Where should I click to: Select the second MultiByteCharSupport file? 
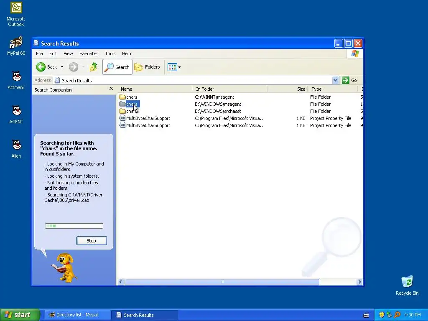[x=145, y=125]
